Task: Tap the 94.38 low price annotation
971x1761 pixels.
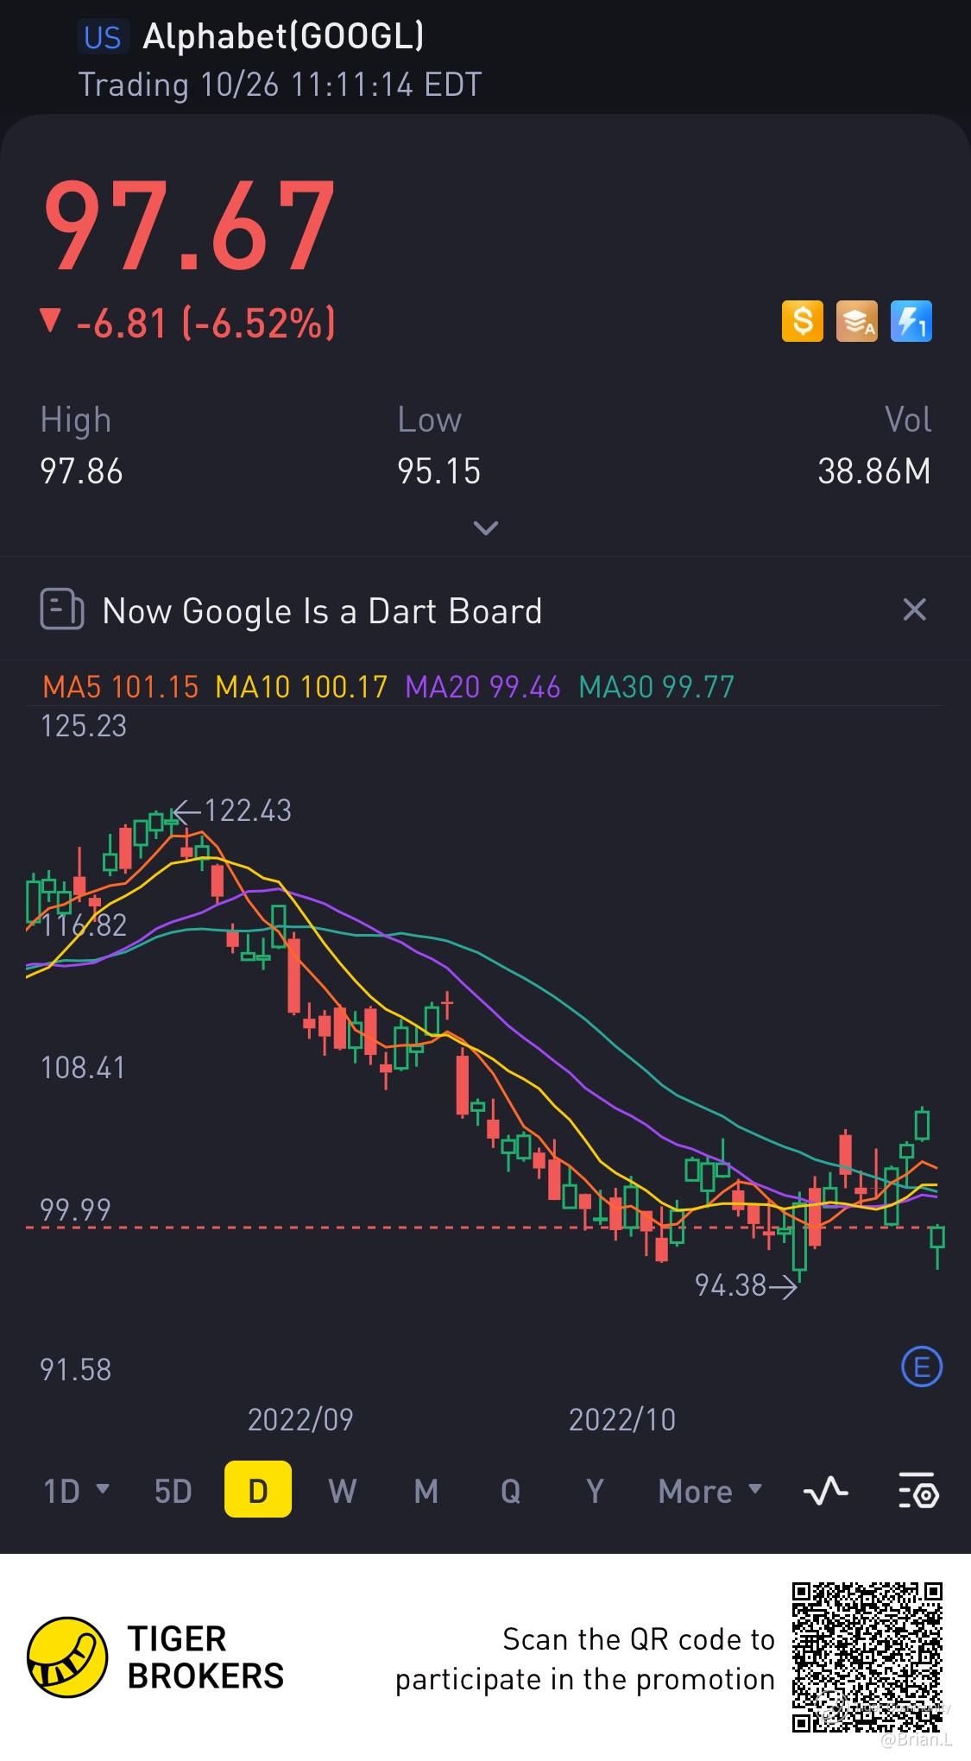Action: [731, 1285]
